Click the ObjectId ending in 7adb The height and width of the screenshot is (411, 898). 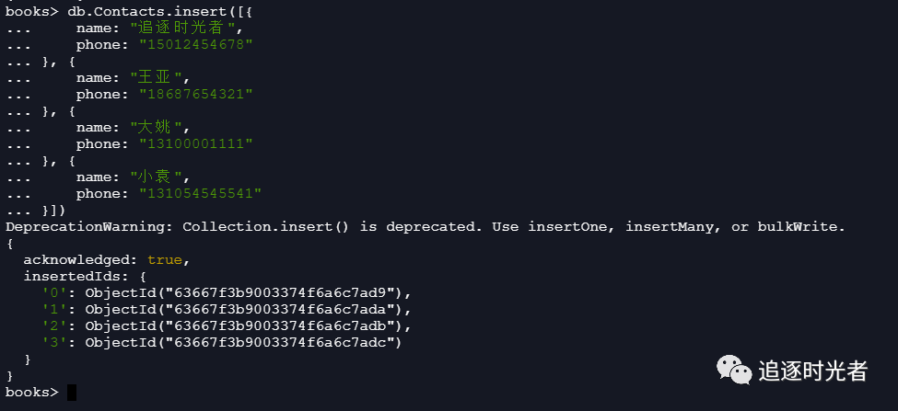[x=247, y=325]
